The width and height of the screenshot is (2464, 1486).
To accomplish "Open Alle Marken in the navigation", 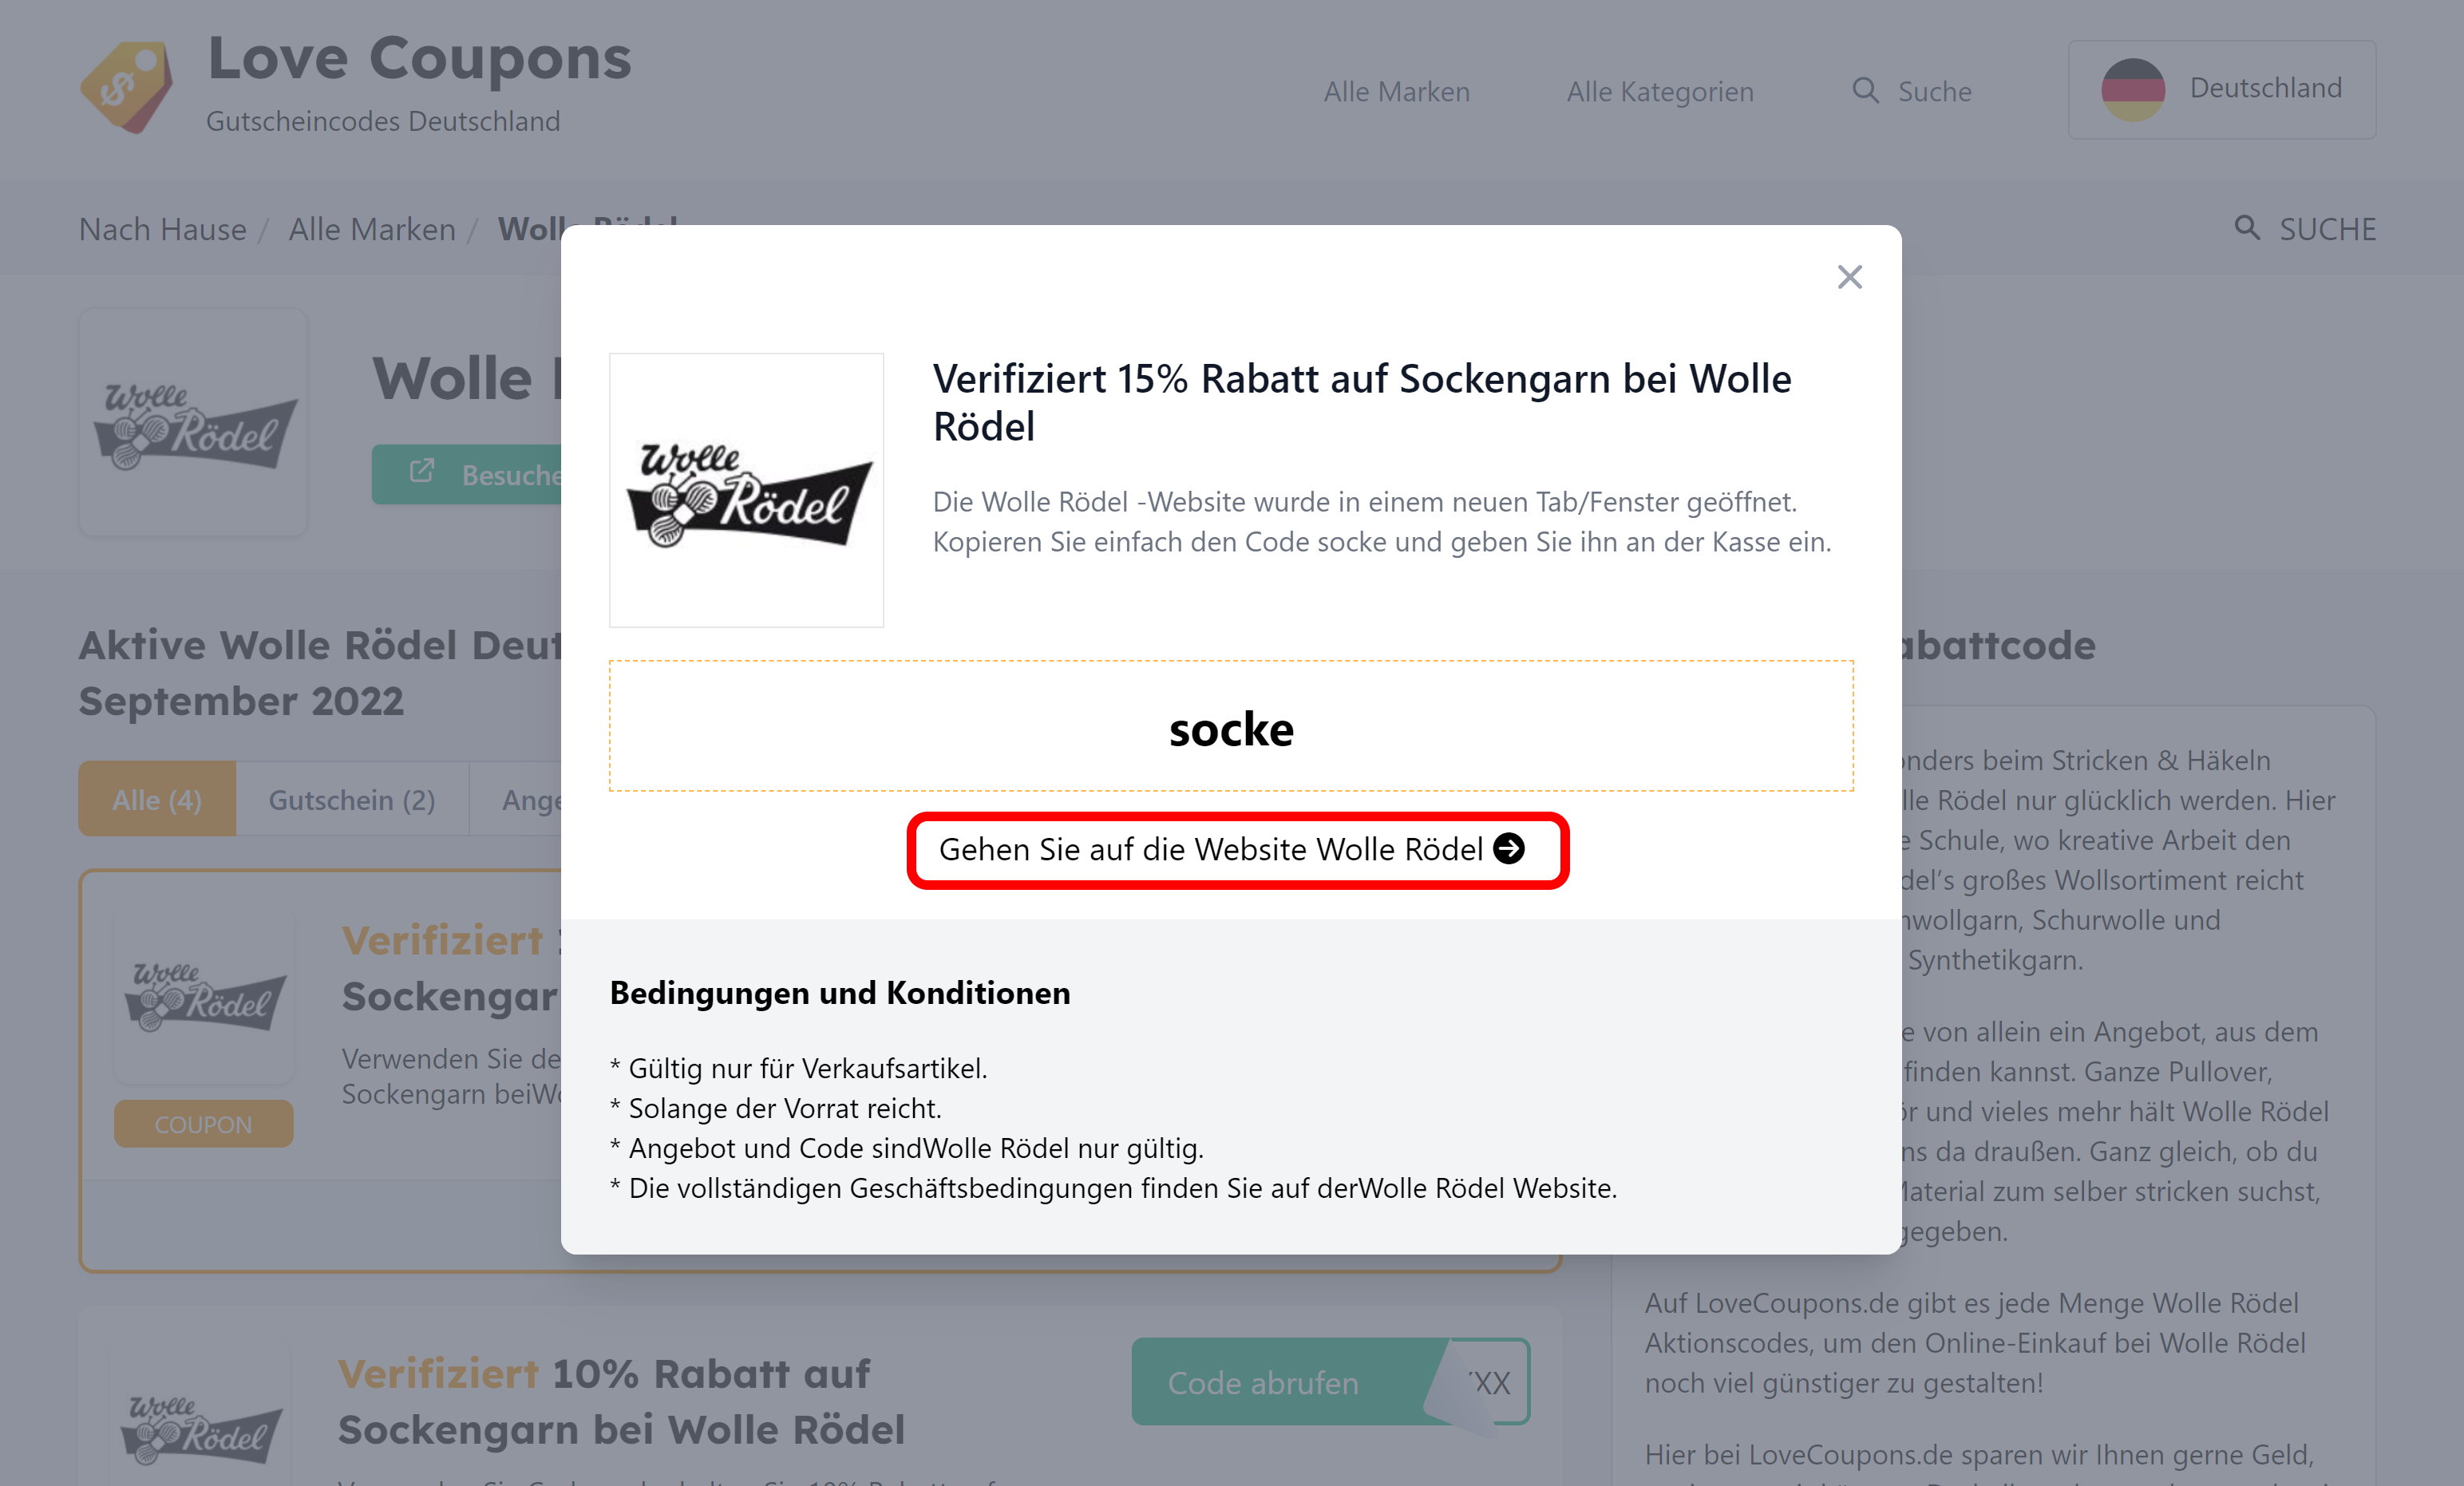I will [x=1396, y=91].
